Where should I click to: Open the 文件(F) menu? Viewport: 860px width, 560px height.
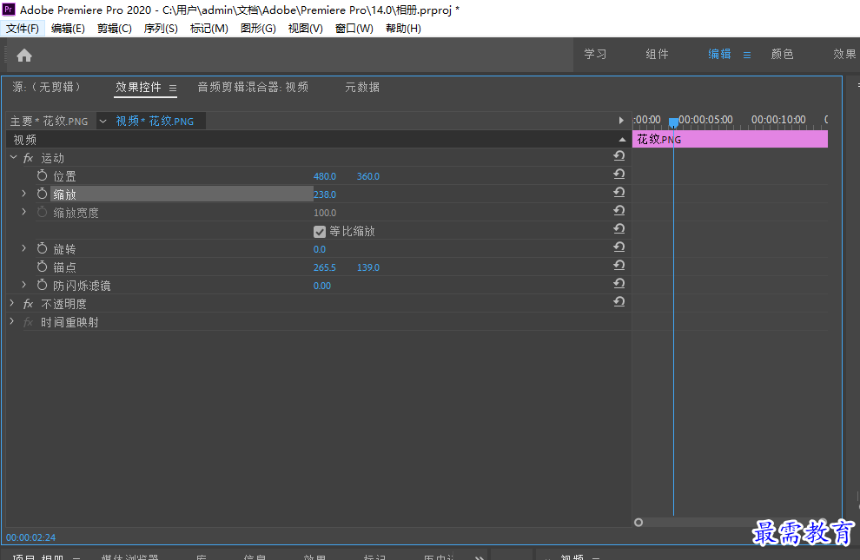tap(23, 29)
